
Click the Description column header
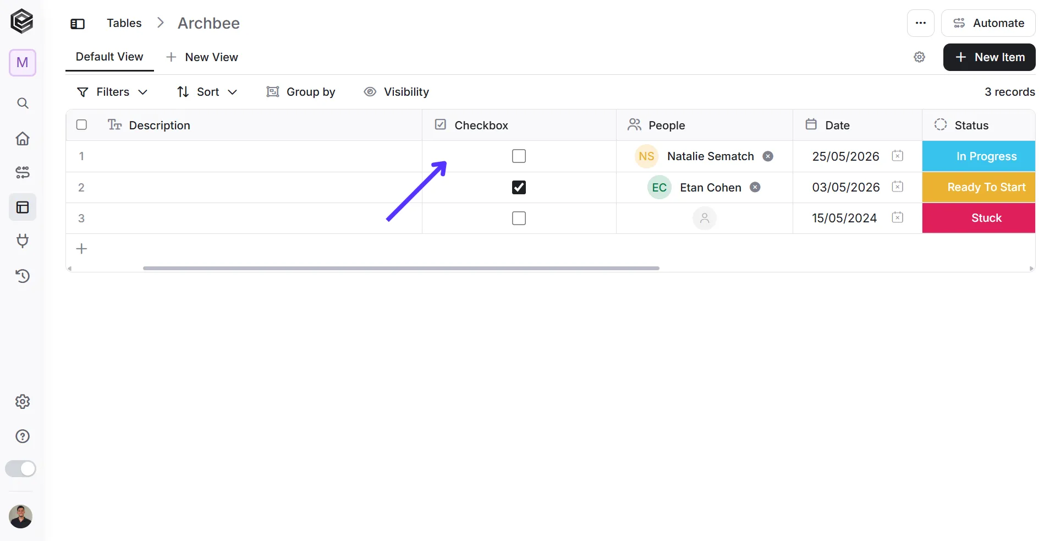[x=244, y=125]
